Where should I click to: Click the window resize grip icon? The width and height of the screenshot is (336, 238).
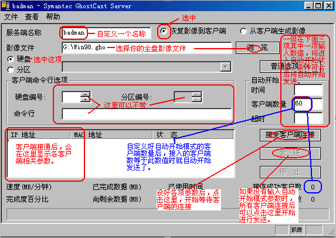pyautogui.click(x=331, y=231)
